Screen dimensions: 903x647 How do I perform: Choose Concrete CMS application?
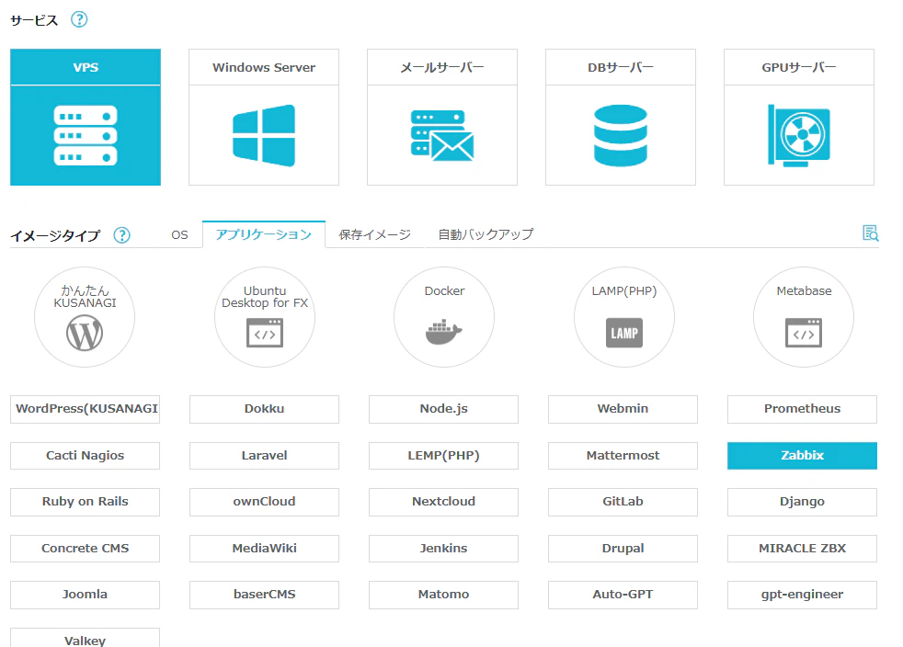coord(86,549)
